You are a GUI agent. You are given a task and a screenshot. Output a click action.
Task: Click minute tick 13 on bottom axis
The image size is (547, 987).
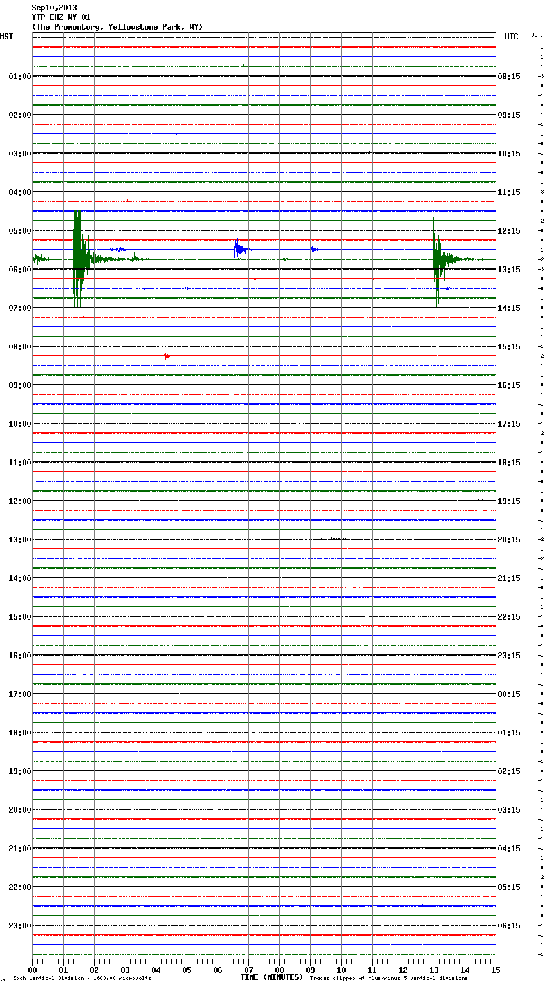pyautogui.click(x=434, y=970)
